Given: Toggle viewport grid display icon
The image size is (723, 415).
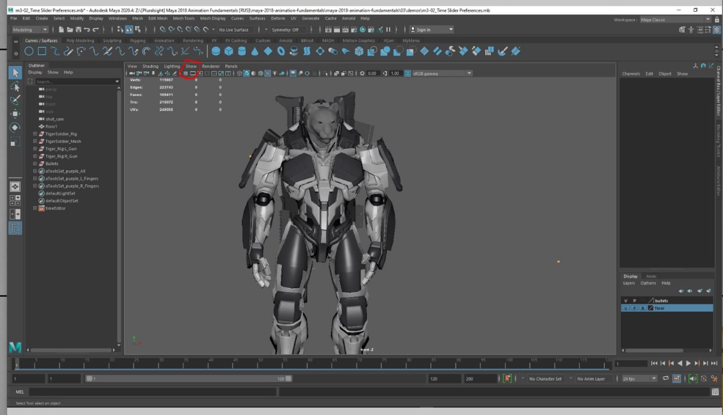Looking at the screenshot, I should [185, 73].
